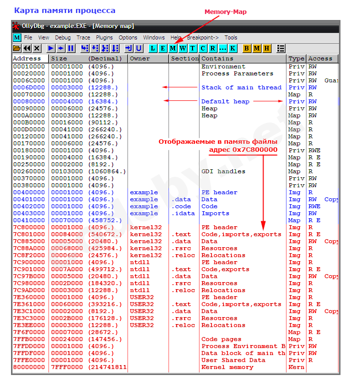Open Memory breakpoints with yellow M button

click(x=256, y=48)
